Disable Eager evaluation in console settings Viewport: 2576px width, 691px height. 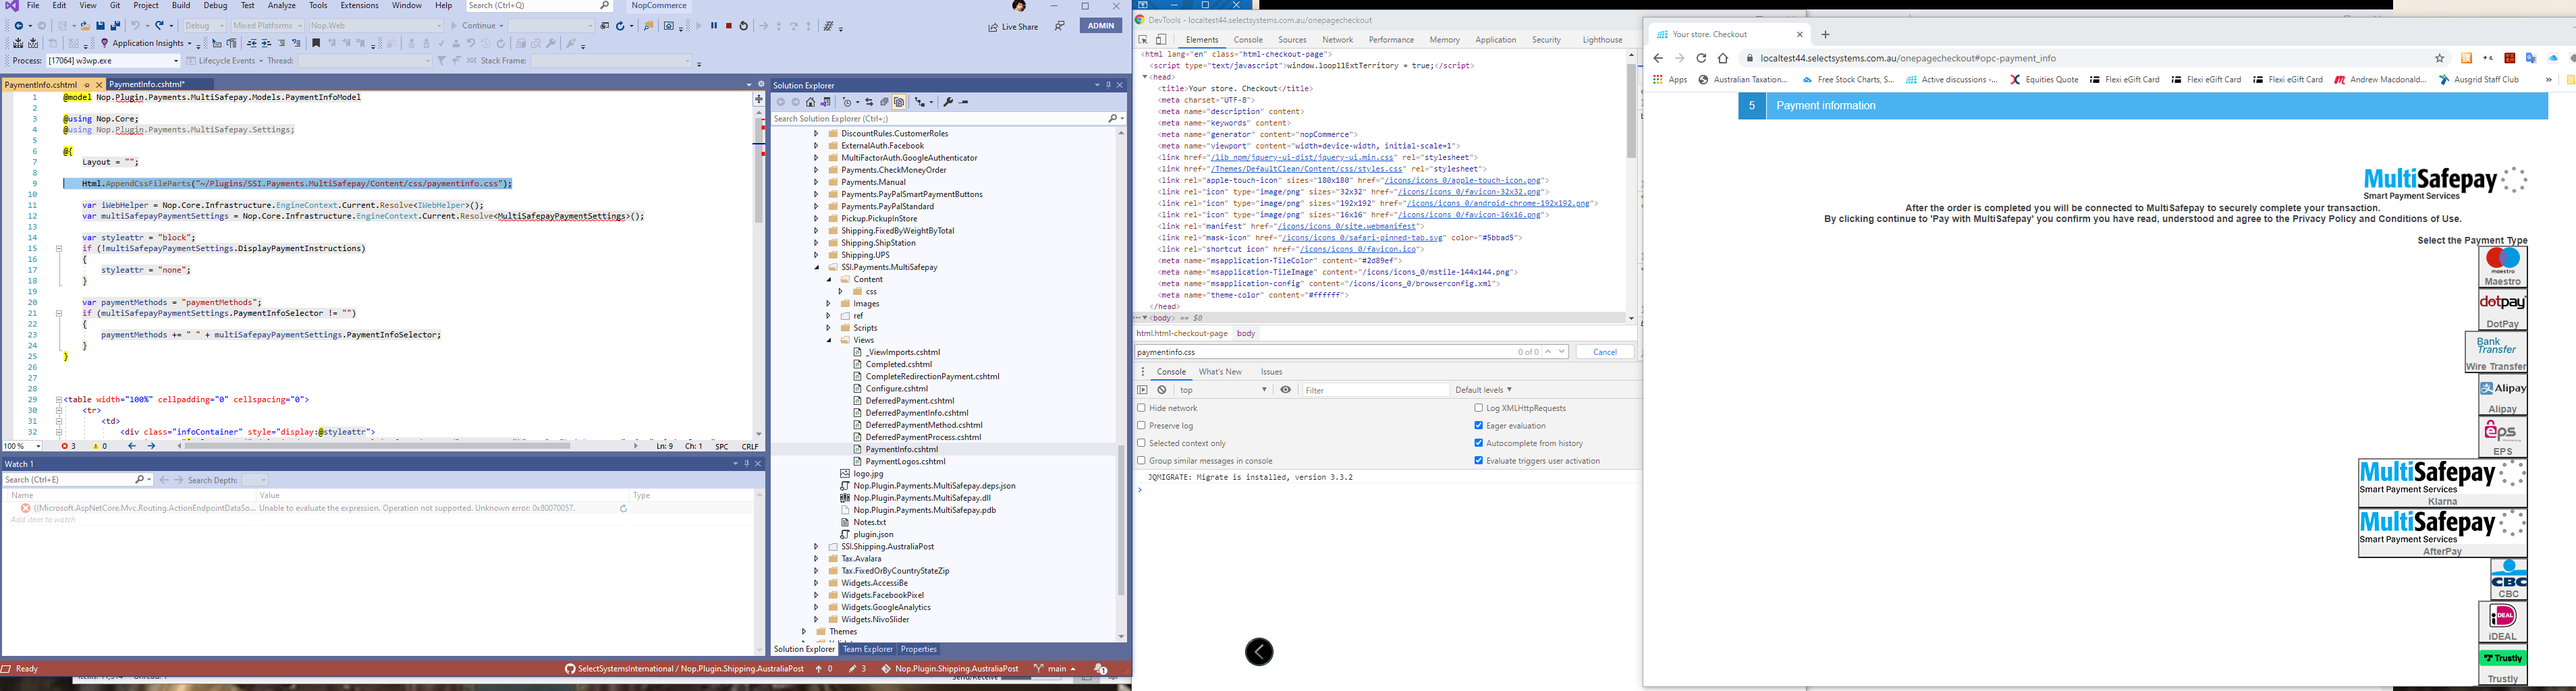(x=1478, y=425)
